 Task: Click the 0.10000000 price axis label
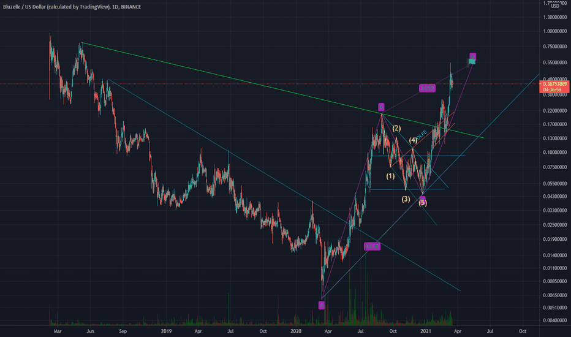555,153
